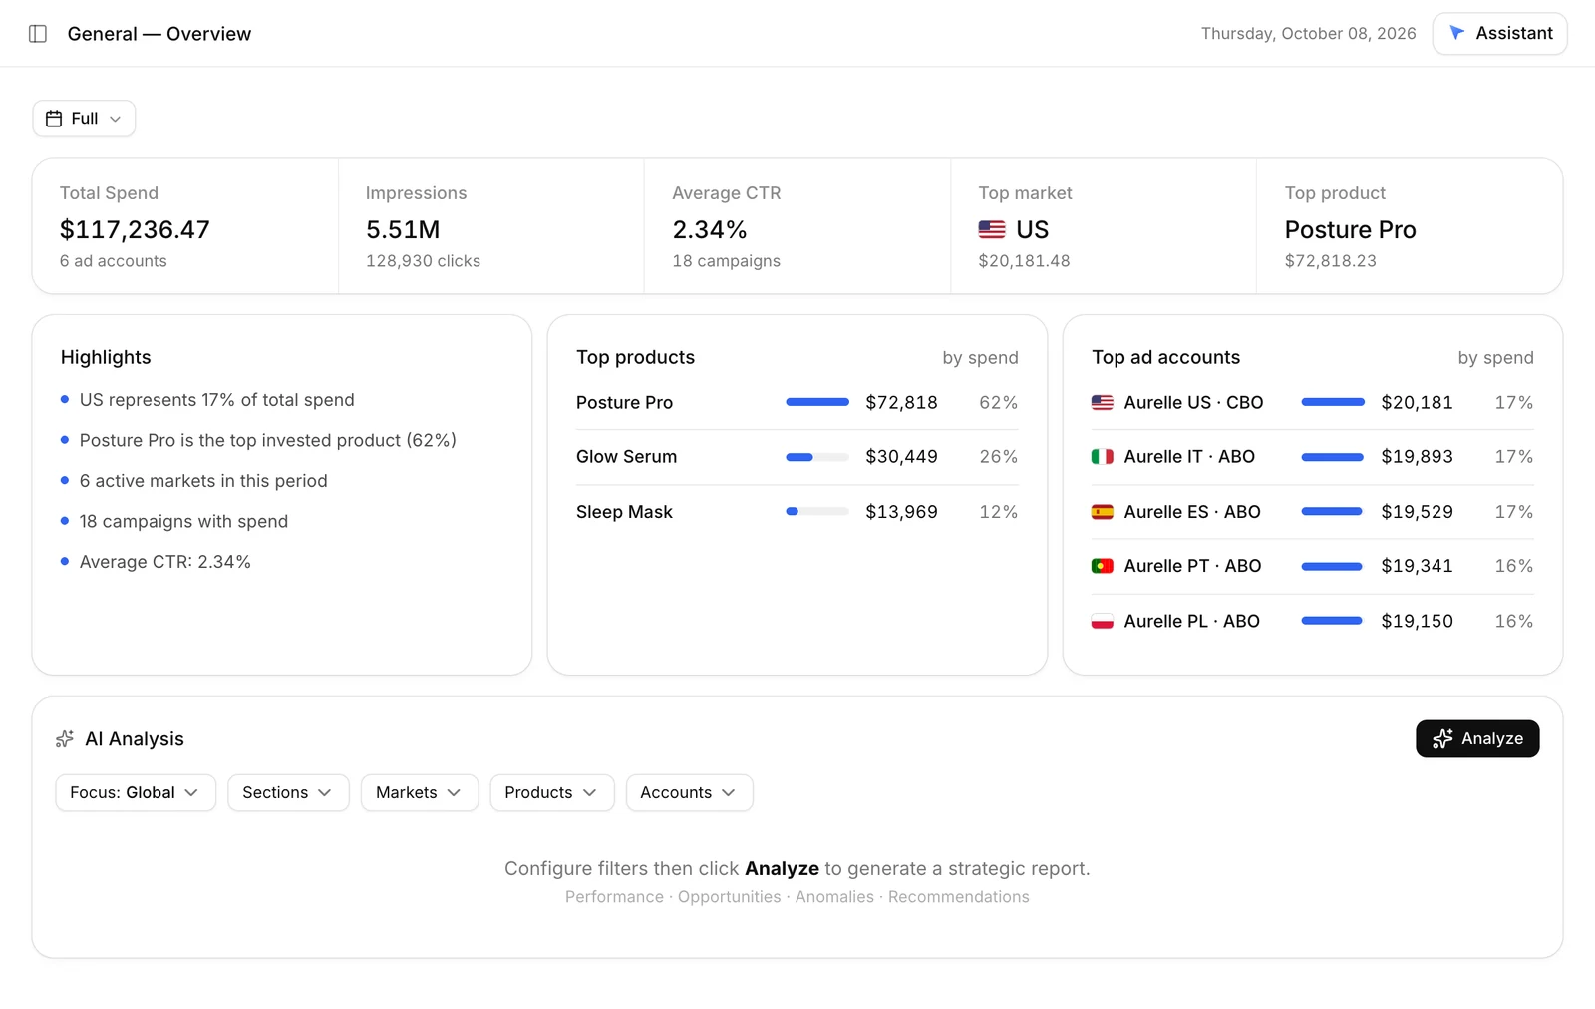
Task: Click the Sleep Mask spend progress bar
Action: 817,511
